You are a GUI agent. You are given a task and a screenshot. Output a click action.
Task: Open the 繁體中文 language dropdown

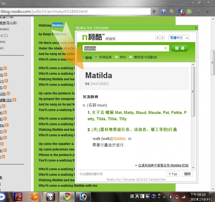pos(179,38)
